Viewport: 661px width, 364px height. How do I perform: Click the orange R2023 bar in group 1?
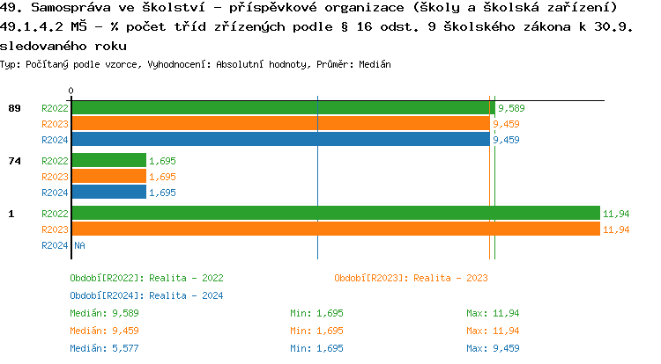point(335,229)
